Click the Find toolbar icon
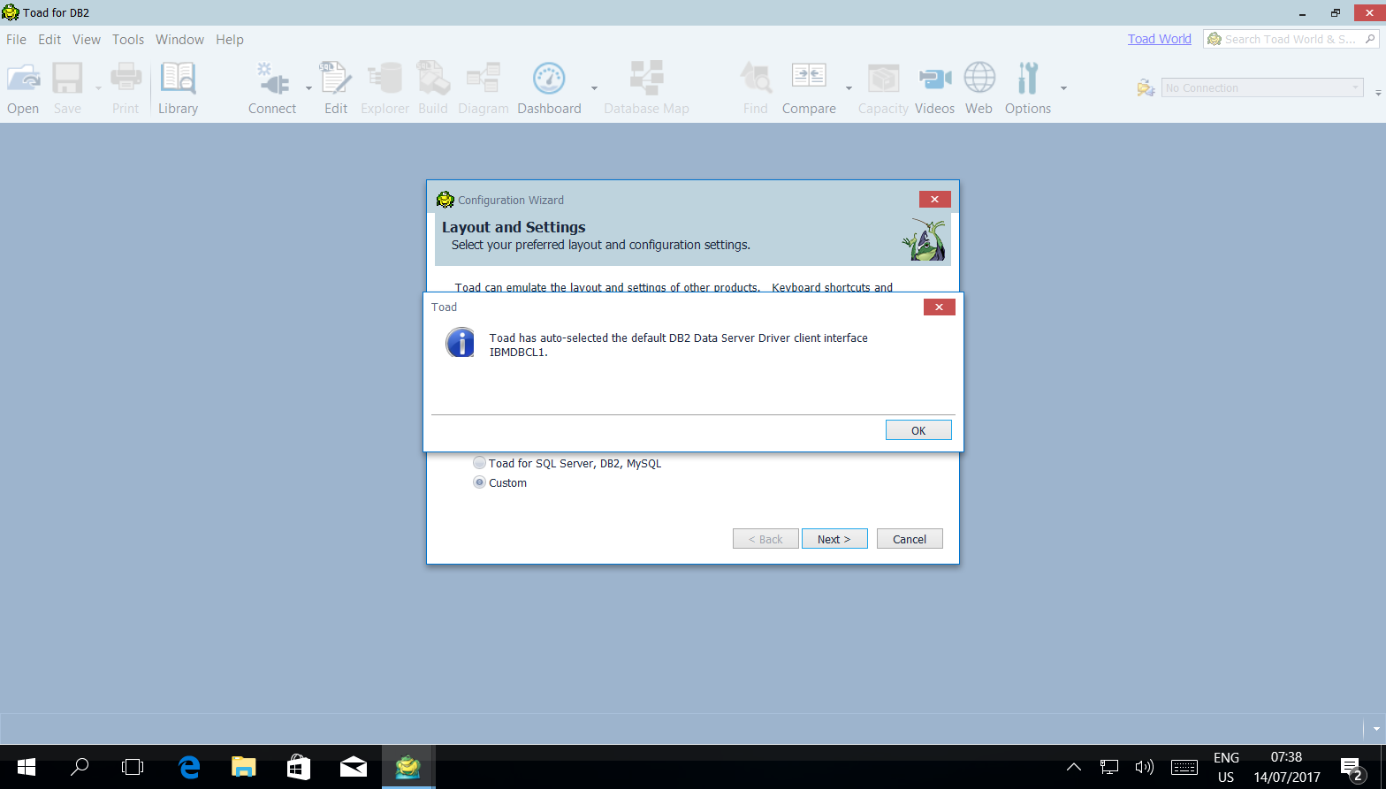The height and width of the screenshot is (789, 1386). tap(756, 79)
